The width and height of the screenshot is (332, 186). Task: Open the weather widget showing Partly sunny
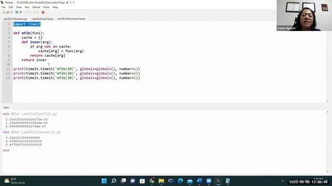15,181
